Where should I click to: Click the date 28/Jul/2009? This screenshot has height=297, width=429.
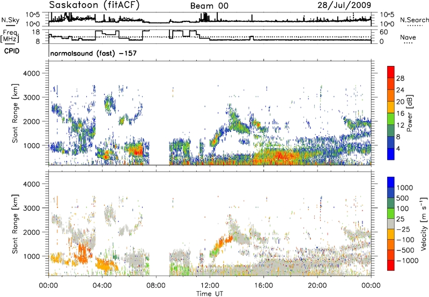coord(344,5)
